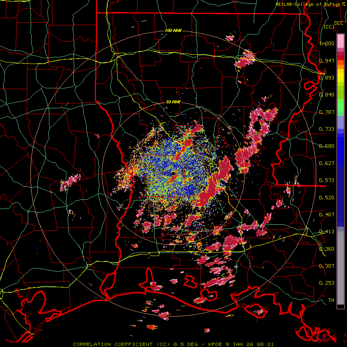
Task: Select the "0.627" color scale value
Action: 327,163
